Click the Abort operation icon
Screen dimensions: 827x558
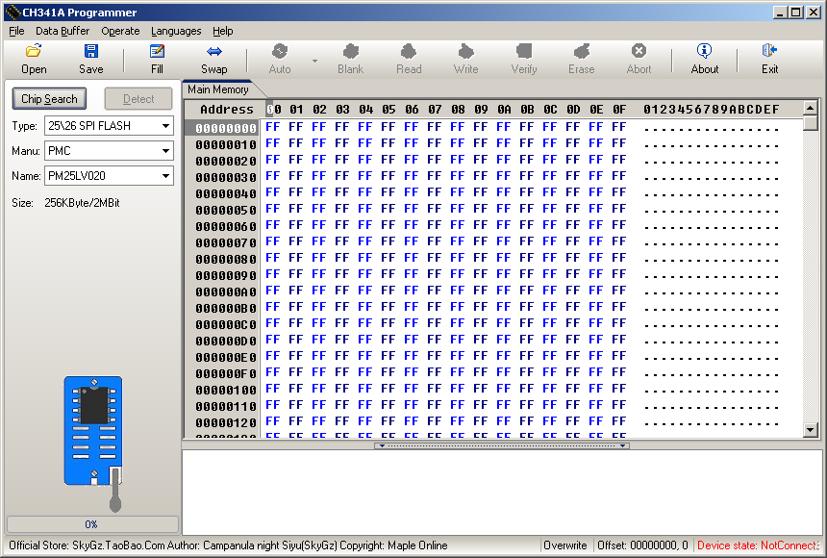click(639, 58)
